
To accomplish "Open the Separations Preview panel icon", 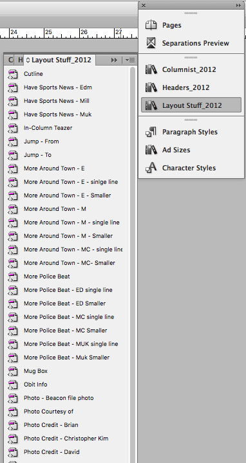I will click(x=151, y=43).
